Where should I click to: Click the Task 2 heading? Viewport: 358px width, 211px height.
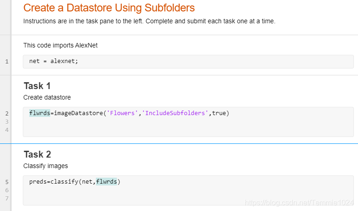point(37,154)
